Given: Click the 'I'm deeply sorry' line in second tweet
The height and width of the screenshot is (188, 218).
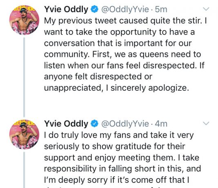Looking at the screenshot, I should (x=116, y=180).
